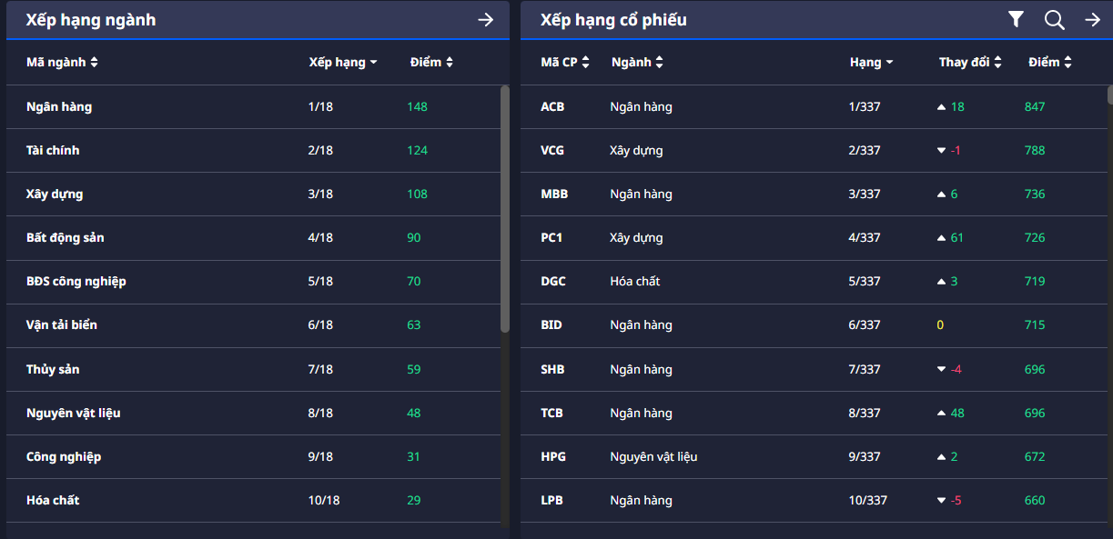1113x539 pixels.
Task: Toggle Xếp hạng sort dropdown arrow
Action: [x=373, y=64]
